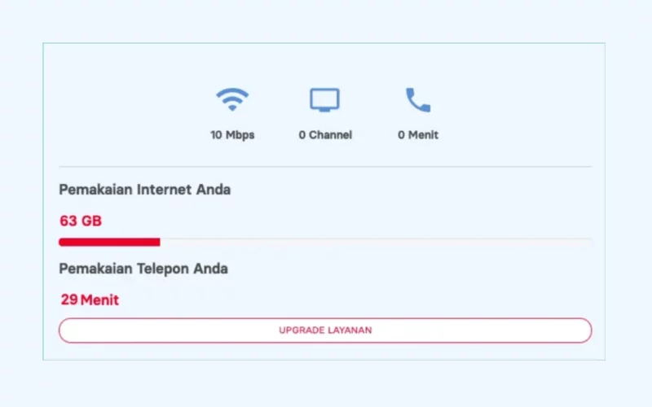Click the word UPGRADE in the button
This screenshot has width=652, height=407.
click(302, 330)
